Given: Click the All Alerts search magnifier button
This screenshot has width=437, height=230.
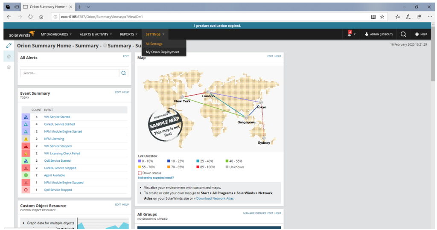Looking at the screenshot, I should (123, 73).
